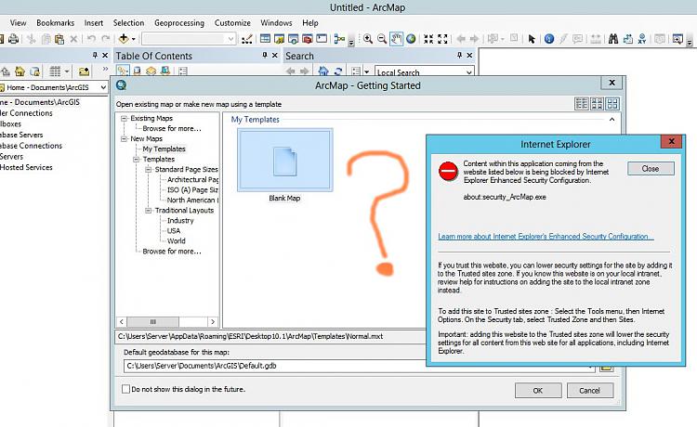Collapse the New Maps tree node
This screenshot has height=427, width=697.
(x=124, y=139)
